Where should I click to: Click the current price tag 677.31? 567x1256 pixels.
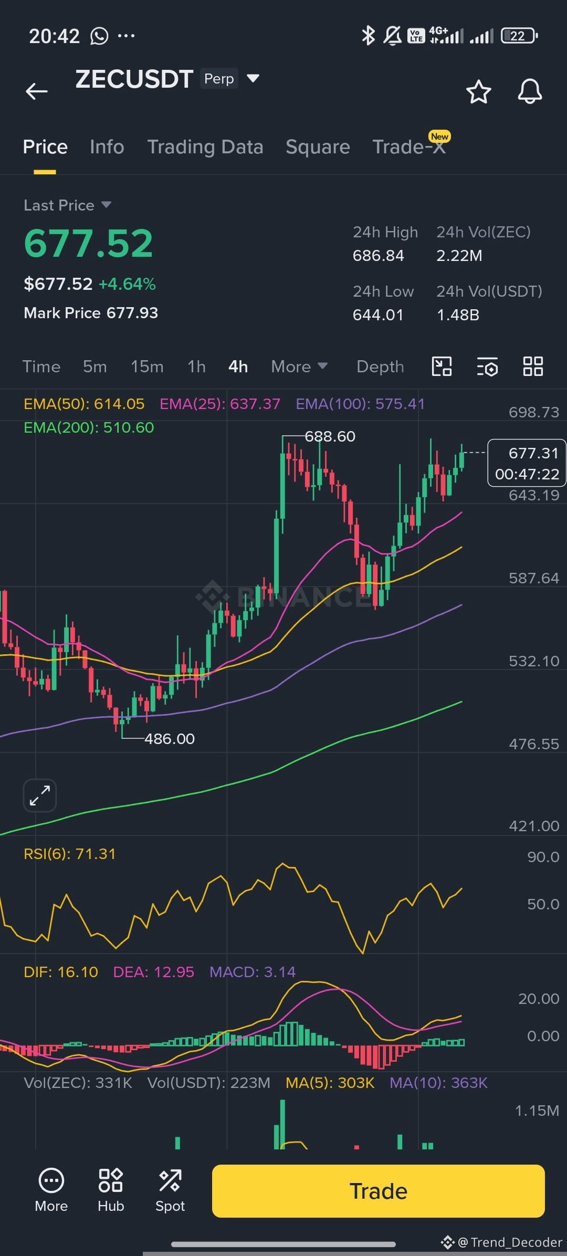click(x=527, y=463)
